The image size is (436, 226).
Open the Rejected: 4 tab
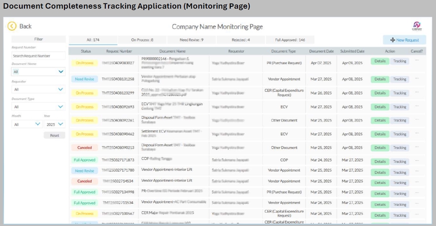point(241,40)
